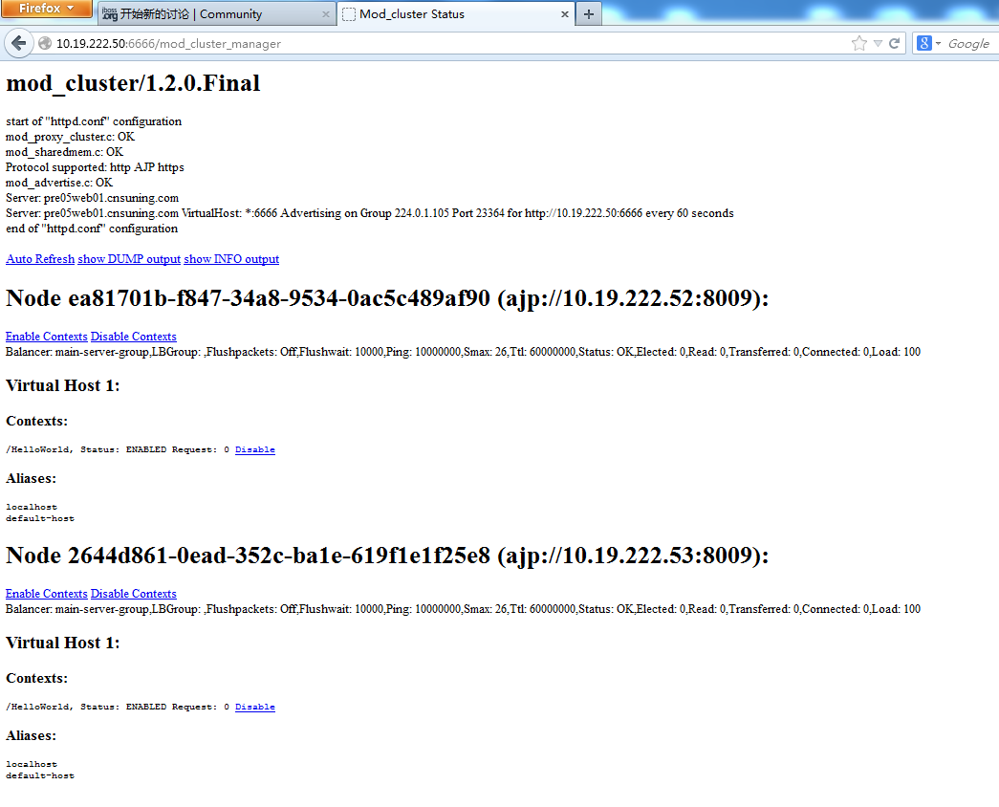Click the site identity globe icon
This screenshot has height=807, width=999.
(x=45, y=43)
